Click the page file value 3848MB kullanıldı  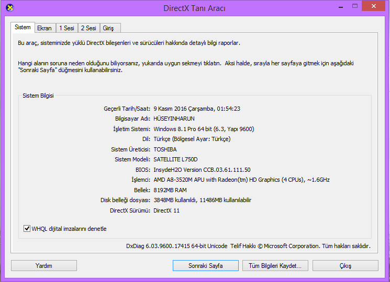175,200
